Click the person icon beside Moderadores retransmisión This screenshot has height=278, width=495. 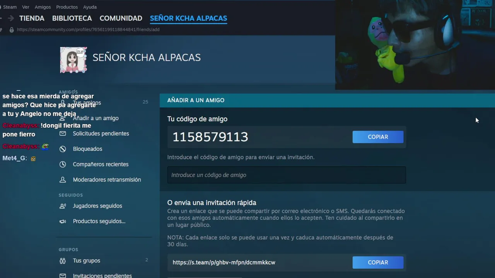[x=63, y=180]
